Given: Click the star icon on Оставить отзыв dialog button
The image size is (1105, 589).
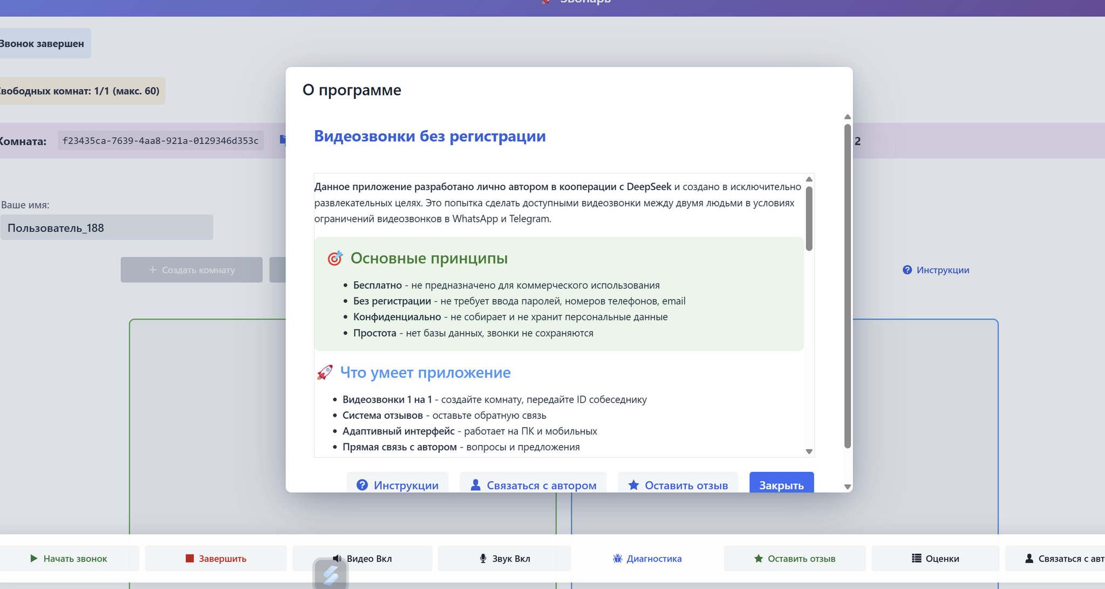Looking at the screenshot, I should click(x=633, y=485).
